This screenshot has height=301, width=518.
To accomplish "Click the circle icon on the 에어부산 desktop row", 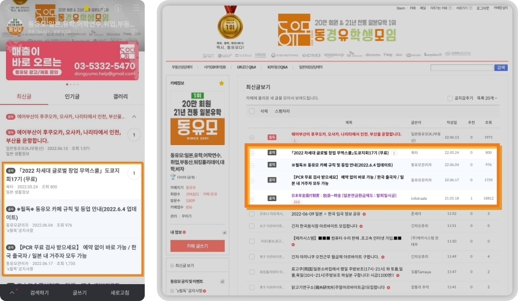I will pos(251,138).
